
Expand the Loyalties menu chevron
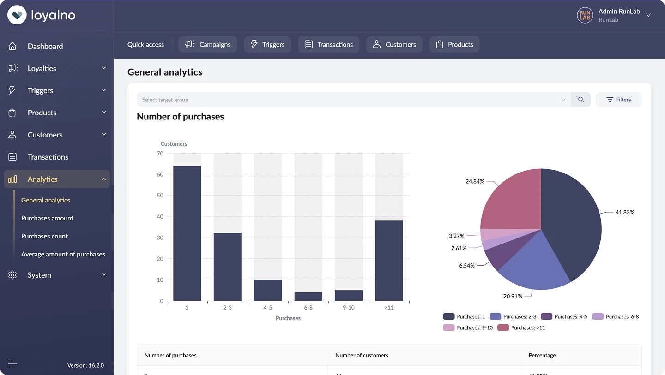coord(104,68)
